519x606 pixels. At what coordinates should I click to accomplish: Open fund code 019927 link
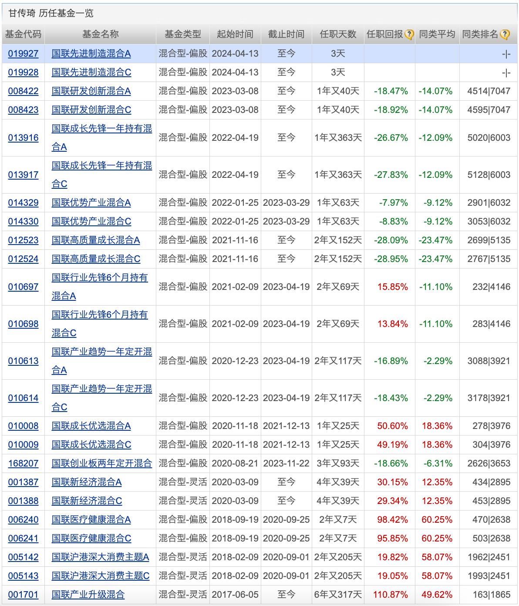coord(24,54)
